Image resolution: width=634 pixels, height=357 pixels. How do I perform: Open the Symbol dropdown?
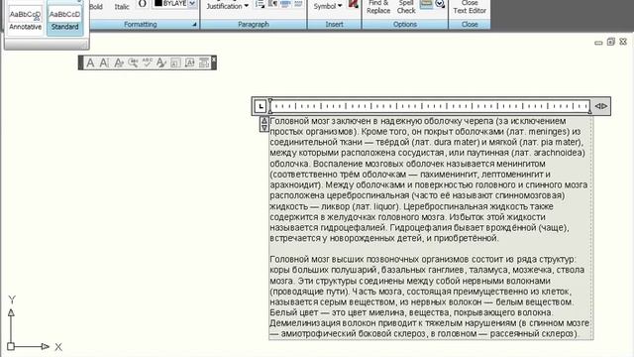click(328, 6)
